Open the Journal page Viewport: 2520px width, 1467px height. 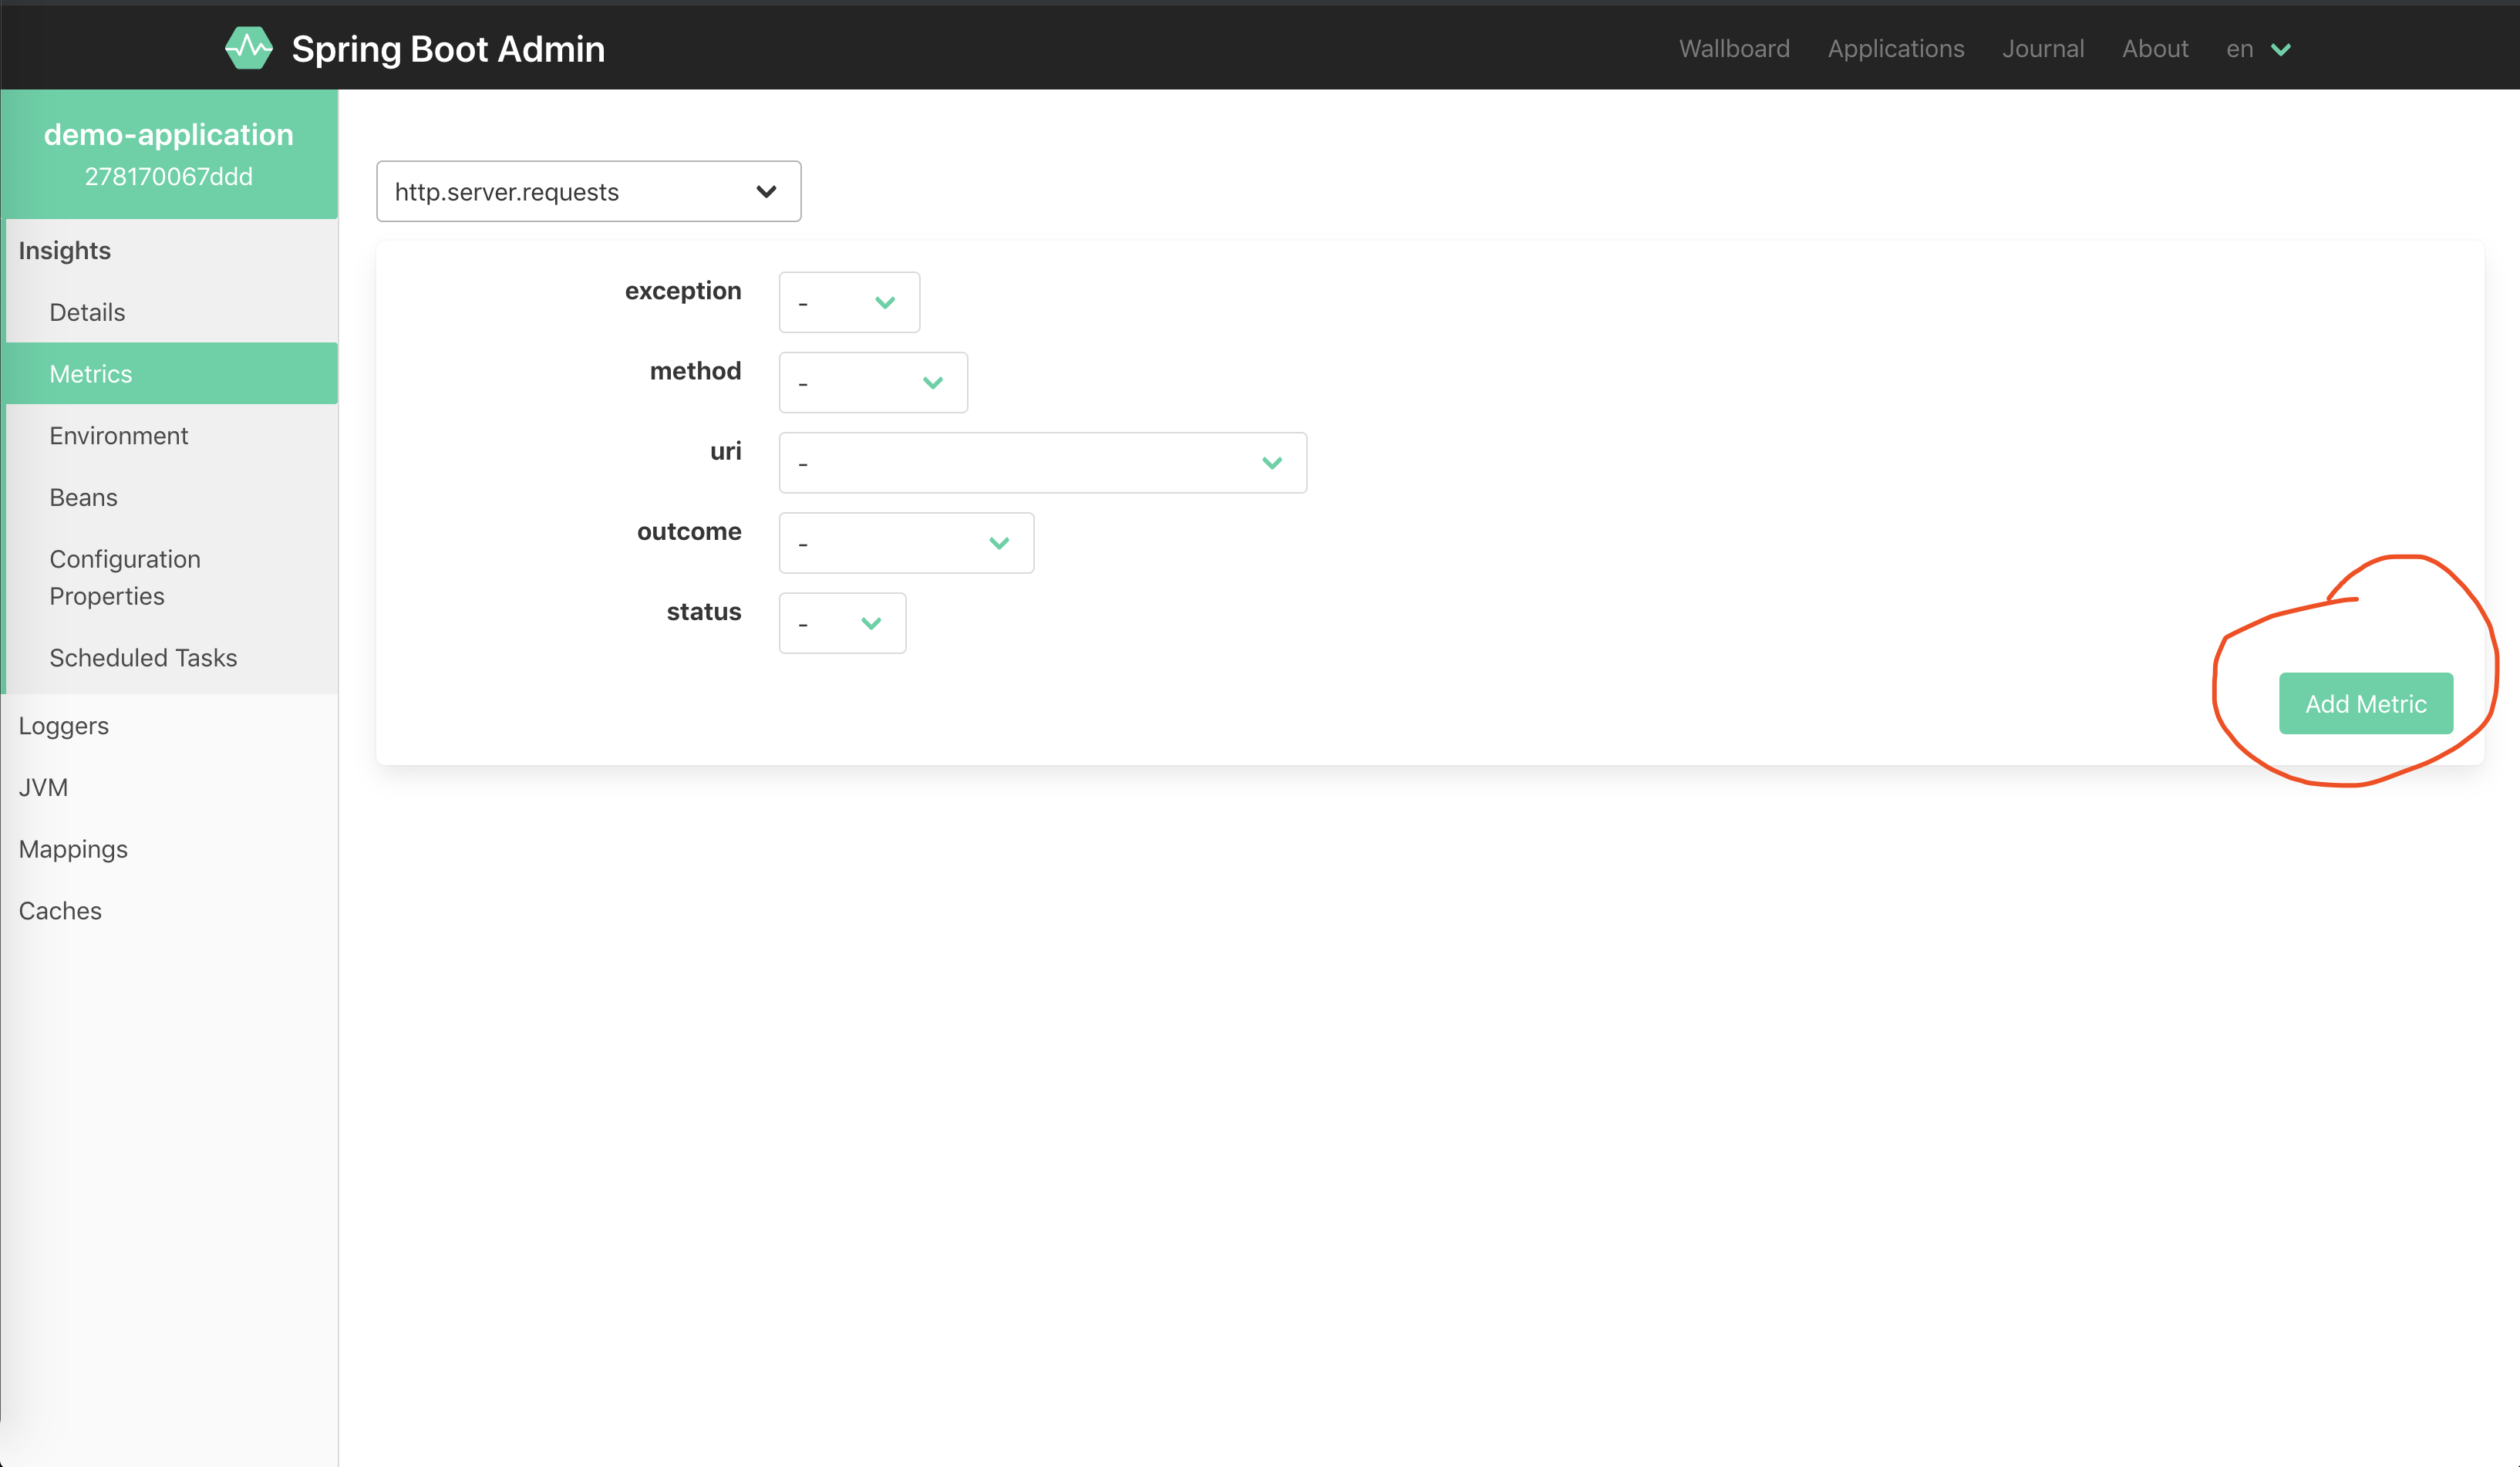(2043, 49)
